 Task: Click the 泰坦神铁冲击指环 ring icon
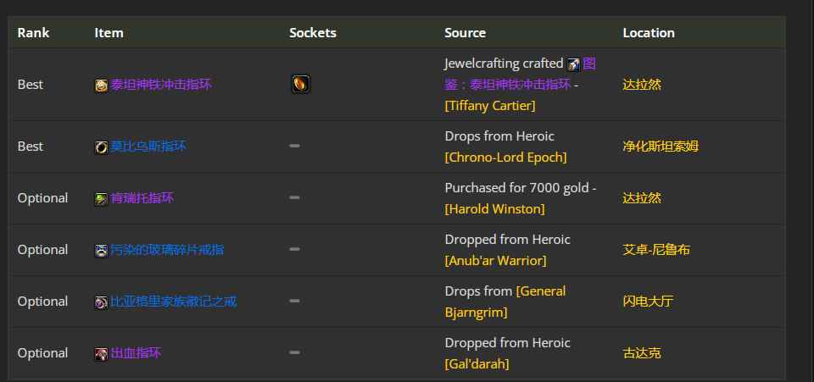pyautogui.click(x=101, y=85)
